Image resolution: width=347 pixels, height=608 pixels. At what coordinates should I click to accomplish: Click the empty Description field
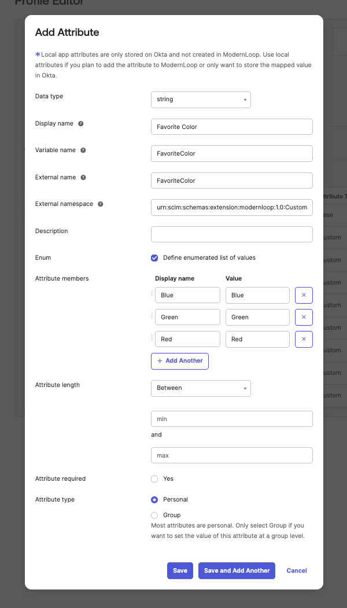click(x=232, y=234)
